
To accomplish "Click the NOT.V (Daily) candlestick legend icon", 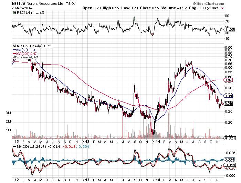I will click(14, 46).
